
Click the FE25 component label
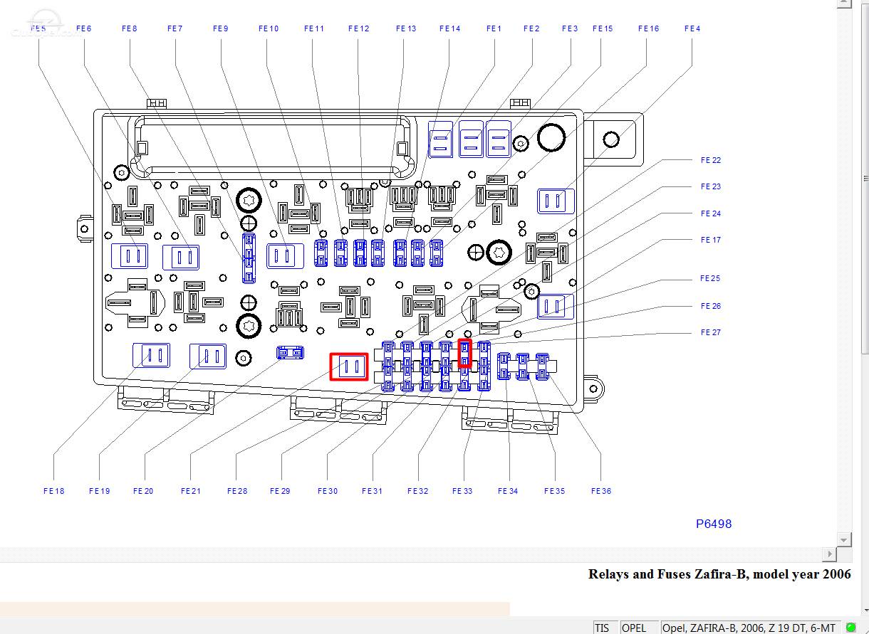click(x=711, y=278)
